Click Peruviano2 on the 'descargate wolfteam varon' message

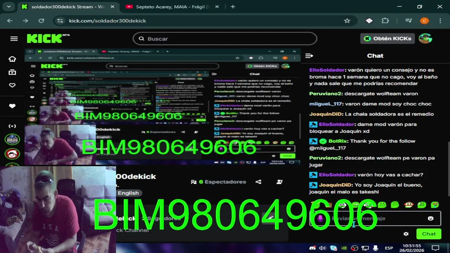click(326, 93)
